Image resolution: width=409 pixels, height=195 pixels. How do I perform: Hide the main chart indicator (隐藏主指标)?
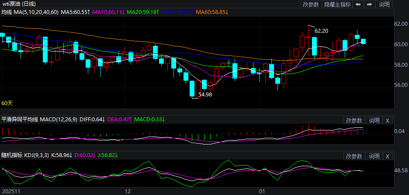[337, 4]
